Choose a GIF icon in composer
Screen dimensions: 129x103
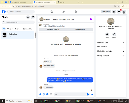click(51, 95)
